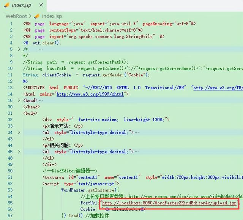Click 'request.getHeader' on line 11
The height and width of the screenshot is (220, 243).
pos(103,75)
